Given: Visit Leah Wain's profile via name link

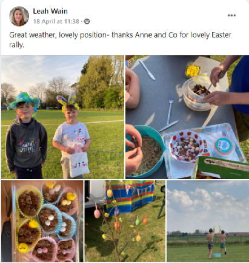Looking at the screenshot, I should pyautogui.click(x=50, y=11).
